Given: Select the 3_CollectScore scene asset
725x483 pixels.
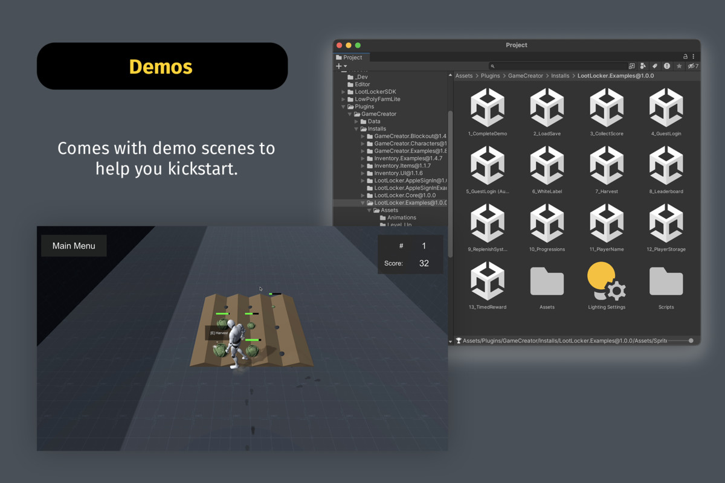Looking at the screenshot, I should pos(607,112).
